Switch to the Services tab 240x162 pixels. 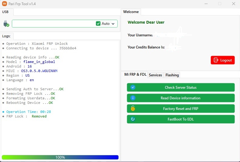[x=155, y=75]
